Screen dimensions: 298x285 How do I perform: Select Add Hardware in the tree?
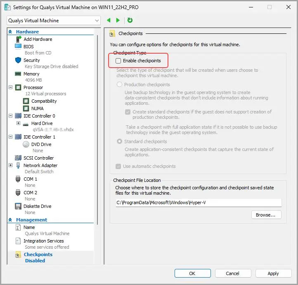click(38, 39)
